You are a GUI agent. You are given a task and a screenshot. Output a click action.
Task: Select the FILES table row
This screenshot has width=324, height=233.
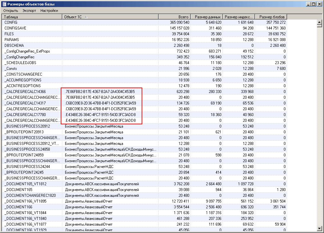click(144, 34)
